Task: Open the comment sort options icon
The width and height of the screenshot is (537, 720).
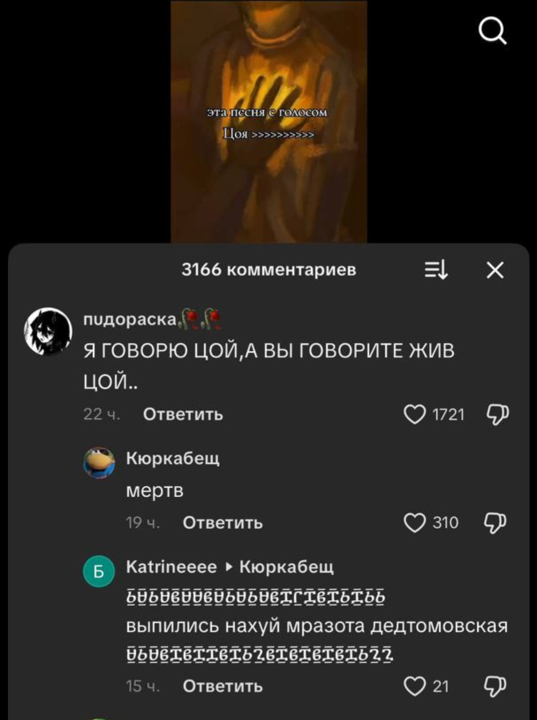Action: (x=436, y=270)
